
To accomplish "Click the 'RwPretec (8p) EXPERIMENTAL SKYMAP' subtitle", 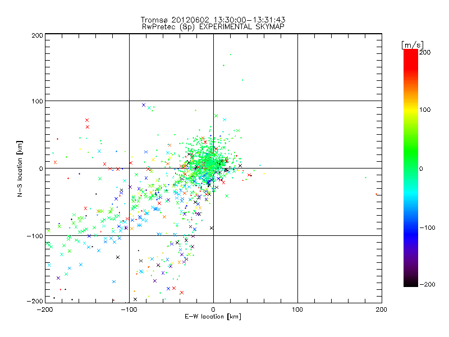I will point(213,27).
